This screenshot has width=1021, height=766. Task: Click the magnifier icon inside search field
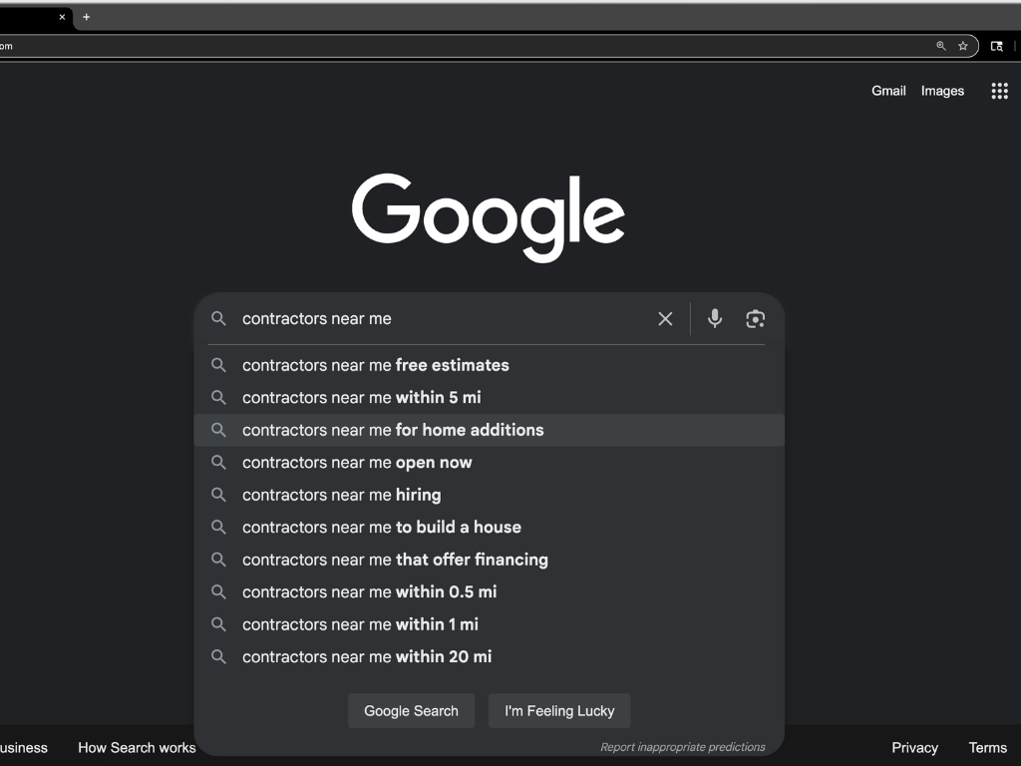pyautogui.click(x=219, y=319)
